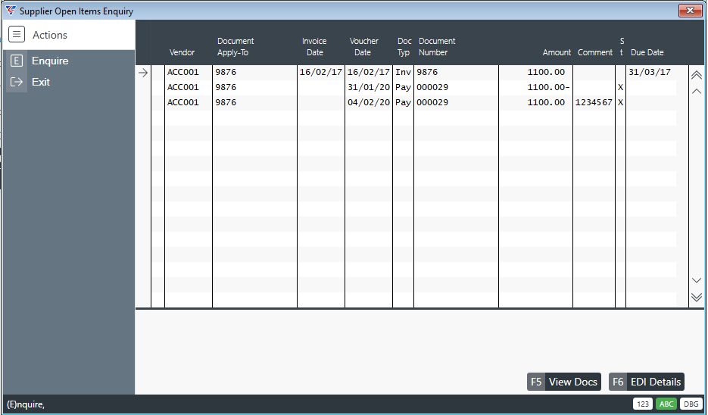The width and height of the screenshot is (708, 415).
Task: Click invoice date 16/02/17 cell
Action: click(x=320, y=72)
